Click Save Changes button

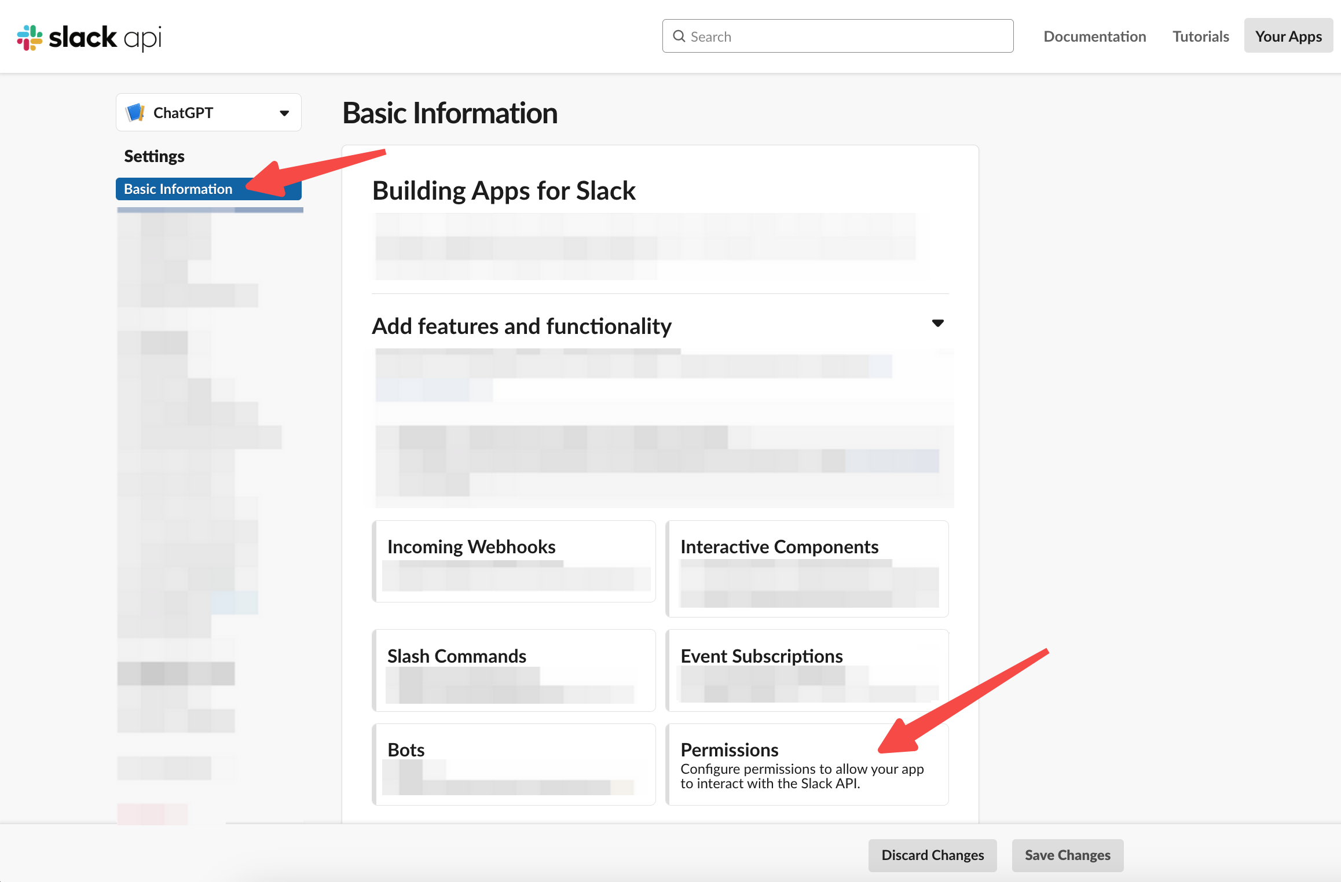1067,855
